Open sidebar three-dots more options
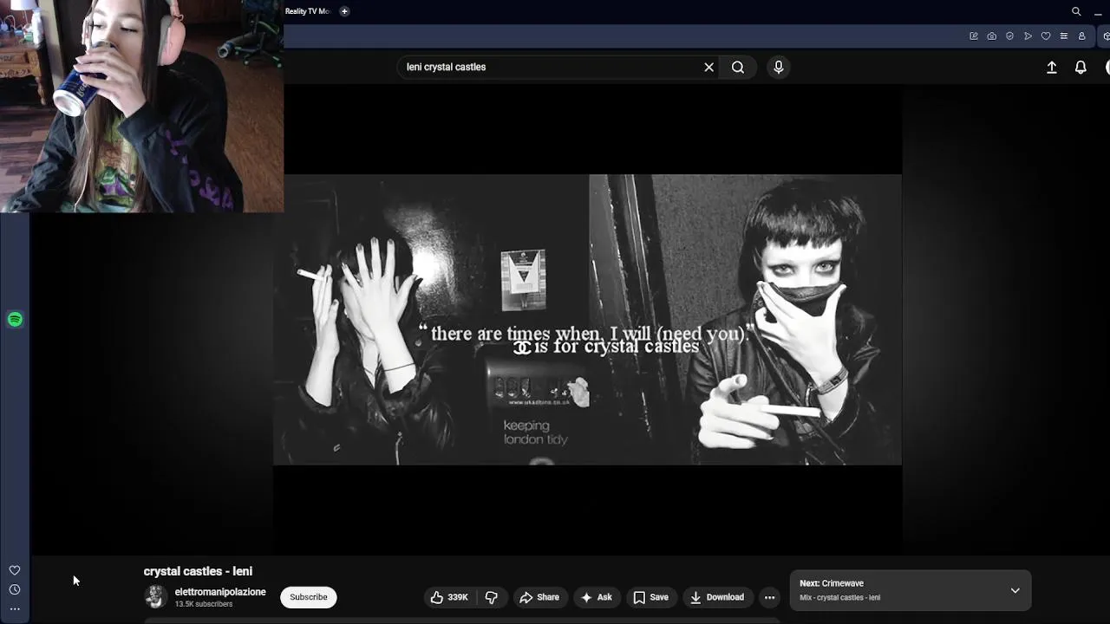1110x624 pixels. click(15, 609)
